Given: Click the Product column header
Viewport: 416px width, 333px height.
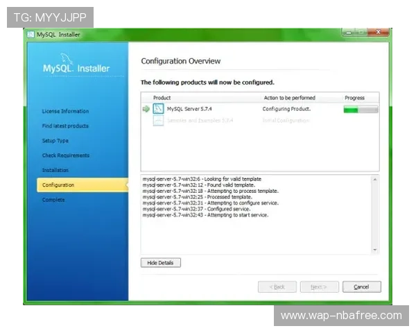Looking at the screenshot, I should (162, 98).
